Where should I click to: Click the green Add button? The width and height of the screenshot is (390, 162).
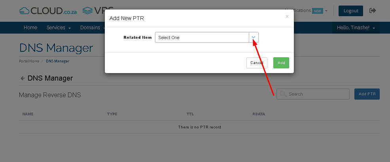pos(281,62)
